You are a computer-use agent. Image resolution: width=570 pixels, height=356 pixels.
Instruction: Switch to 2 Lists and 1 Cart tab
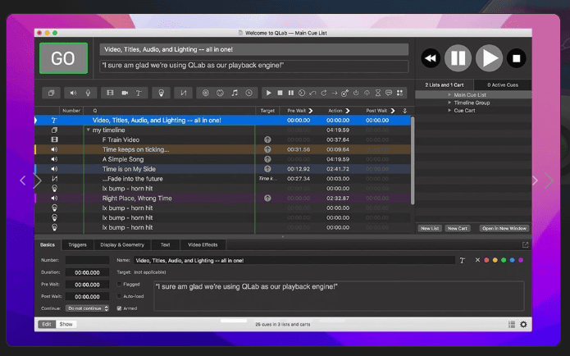coord(445,84)
